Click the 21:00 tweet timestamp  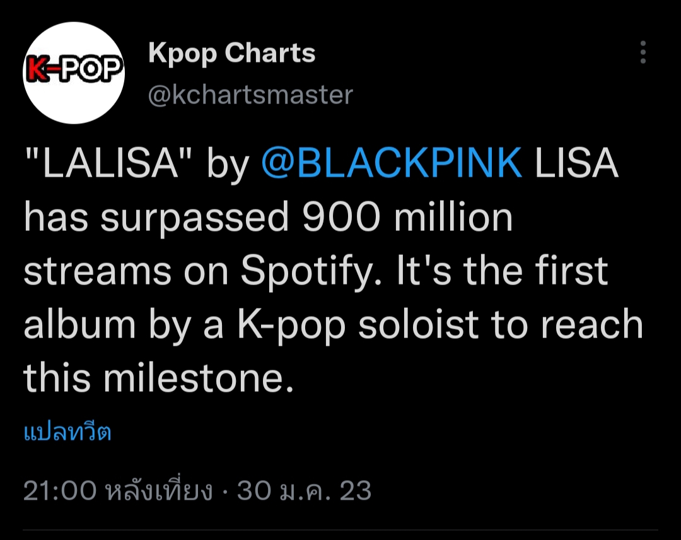click(x=60, y=491)
